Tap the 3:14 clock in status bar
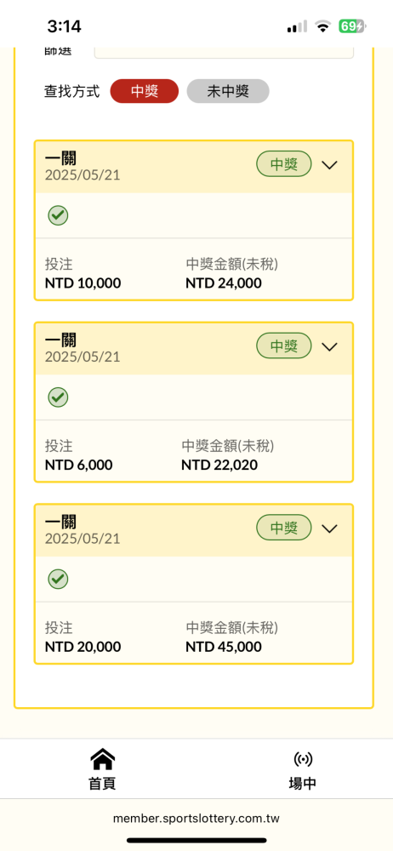Viewport: 393px width, 851px height. [x=64, y=26]
